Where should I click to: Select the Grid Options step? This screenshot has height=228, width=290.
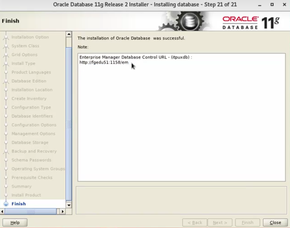24,55
